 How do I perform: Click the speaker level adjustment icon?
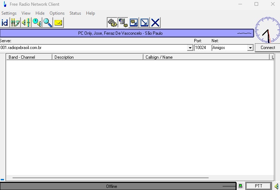(26, 23)
